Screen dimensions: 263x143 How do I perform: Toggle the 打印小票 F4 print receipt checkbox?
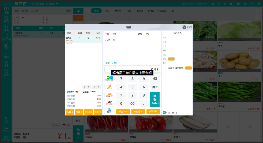coord(164,113)
